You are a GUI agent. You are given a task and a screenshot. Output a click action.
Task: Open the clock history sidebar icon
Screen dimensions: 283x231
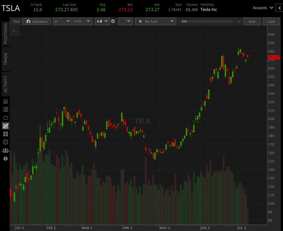click(6, 142)
